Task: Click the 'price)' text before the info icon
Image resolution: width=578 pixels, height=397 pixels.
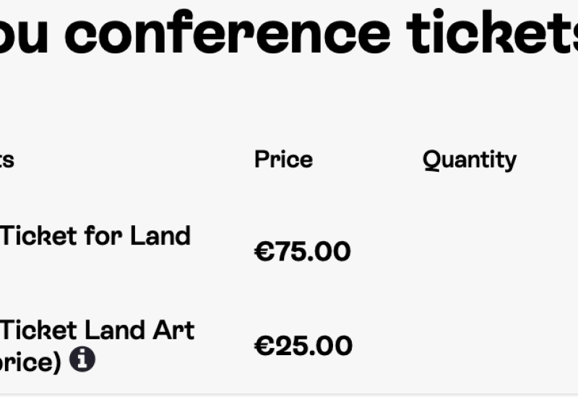Action: coord(30,363)
